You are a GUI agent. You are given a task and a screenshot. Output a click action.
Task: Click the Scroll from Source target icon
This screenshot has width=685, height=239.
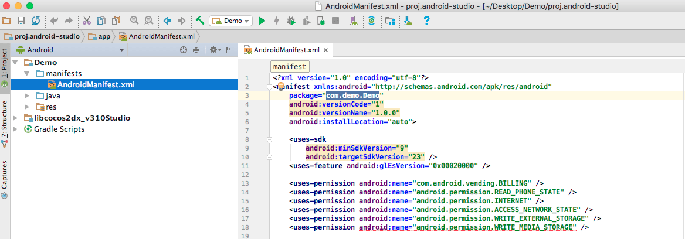pyautogui.click(x=184, y=50)
